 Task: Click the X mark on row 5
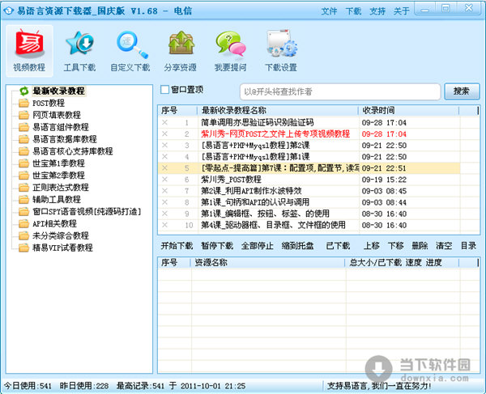164,168
